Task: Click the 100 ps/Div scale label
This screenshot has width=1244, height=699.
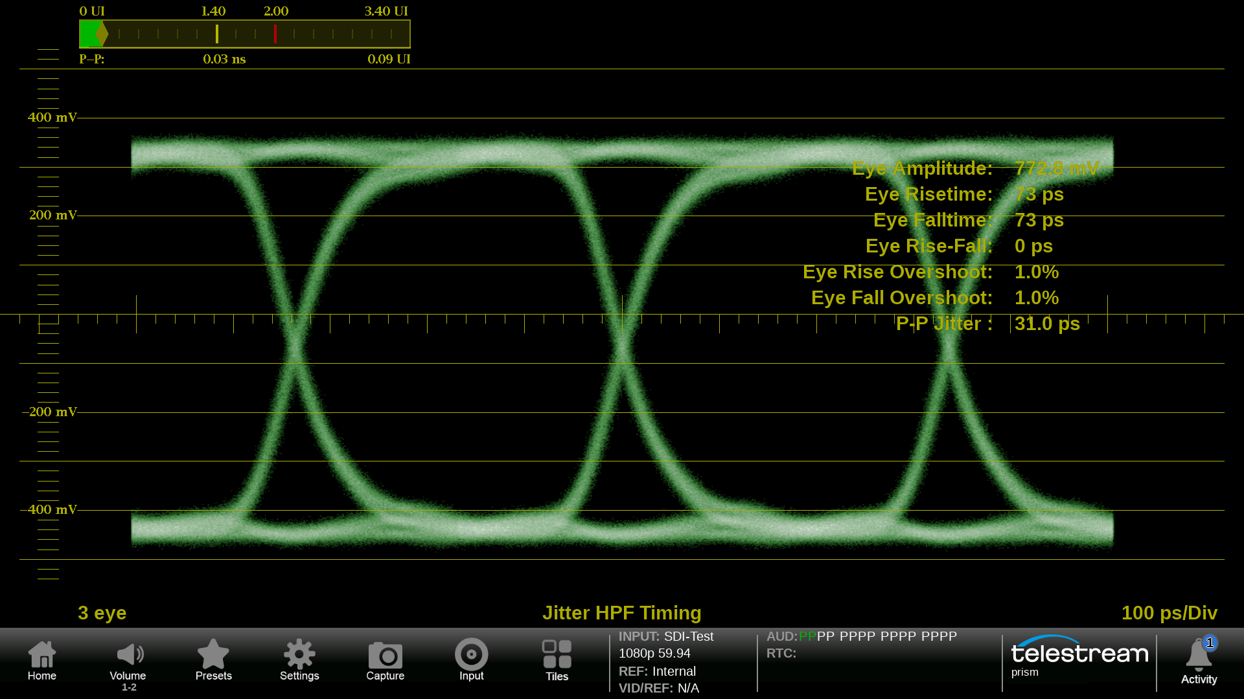Action: (1169, 613)
